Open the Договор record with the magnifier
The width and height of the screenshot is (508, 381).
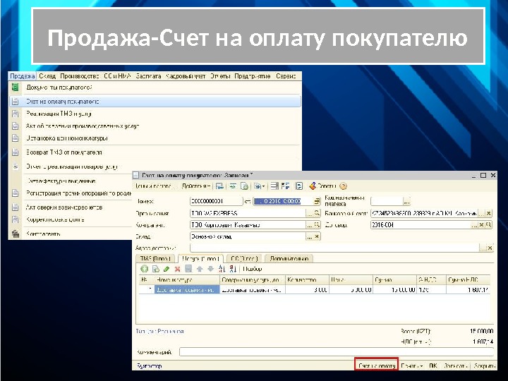(x=488, y=225)
